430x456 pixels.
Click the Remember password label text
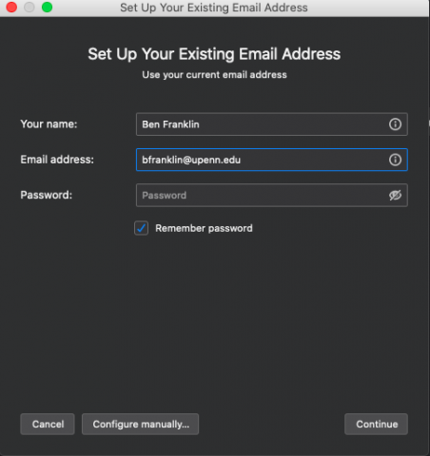204,228
